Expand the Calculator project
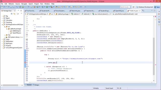Image resolution: width=161 pixels, height=90 pixels. [x=2, y=20]
